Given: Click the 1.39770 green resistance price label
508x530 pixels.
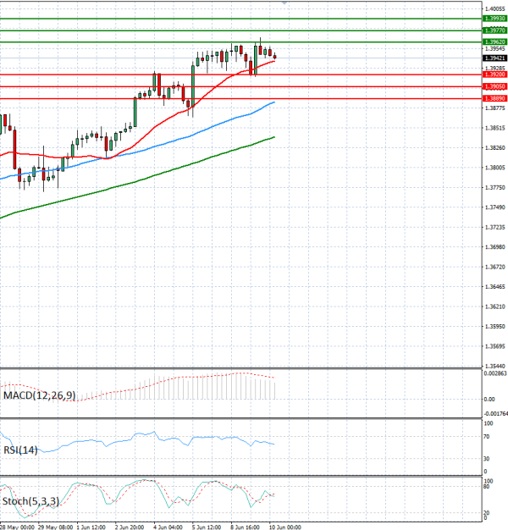Looking at the screenshot, I should pyautogui.click(x=494, y=30).
